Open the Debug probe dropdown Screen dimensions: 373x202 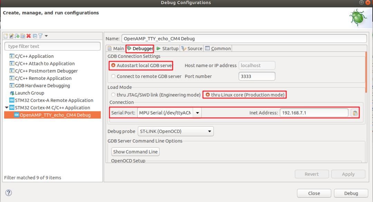[175, 131]
